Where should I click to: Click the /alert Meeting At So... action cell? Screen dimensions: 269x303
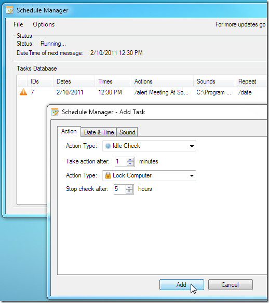pyautogui.click(x=162, y=92)
